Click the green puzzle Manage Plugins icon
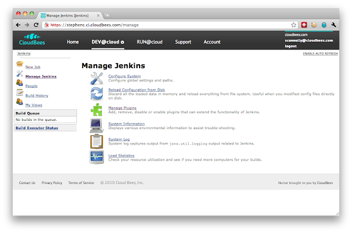352x233 pixels. pos(97,109)
